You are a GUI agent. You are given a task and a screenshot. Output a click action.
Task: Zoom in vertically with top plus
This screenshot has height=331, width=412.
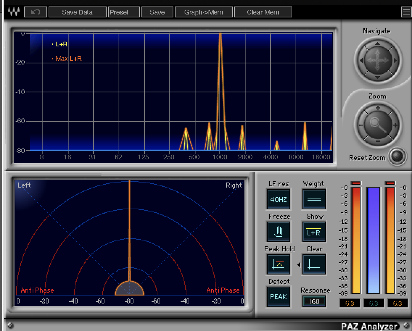pyautogui.click(x=378, y=108)
